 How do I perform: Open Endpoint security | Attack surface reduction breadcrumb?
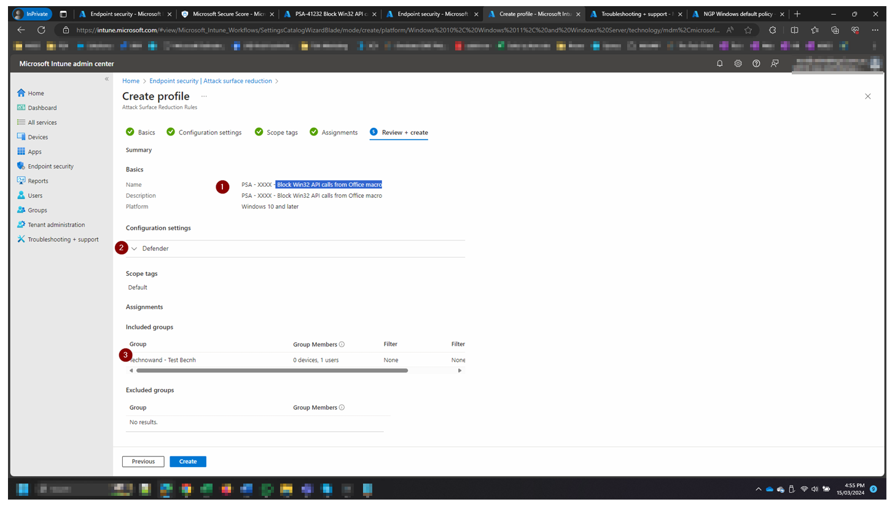(211, 81)
